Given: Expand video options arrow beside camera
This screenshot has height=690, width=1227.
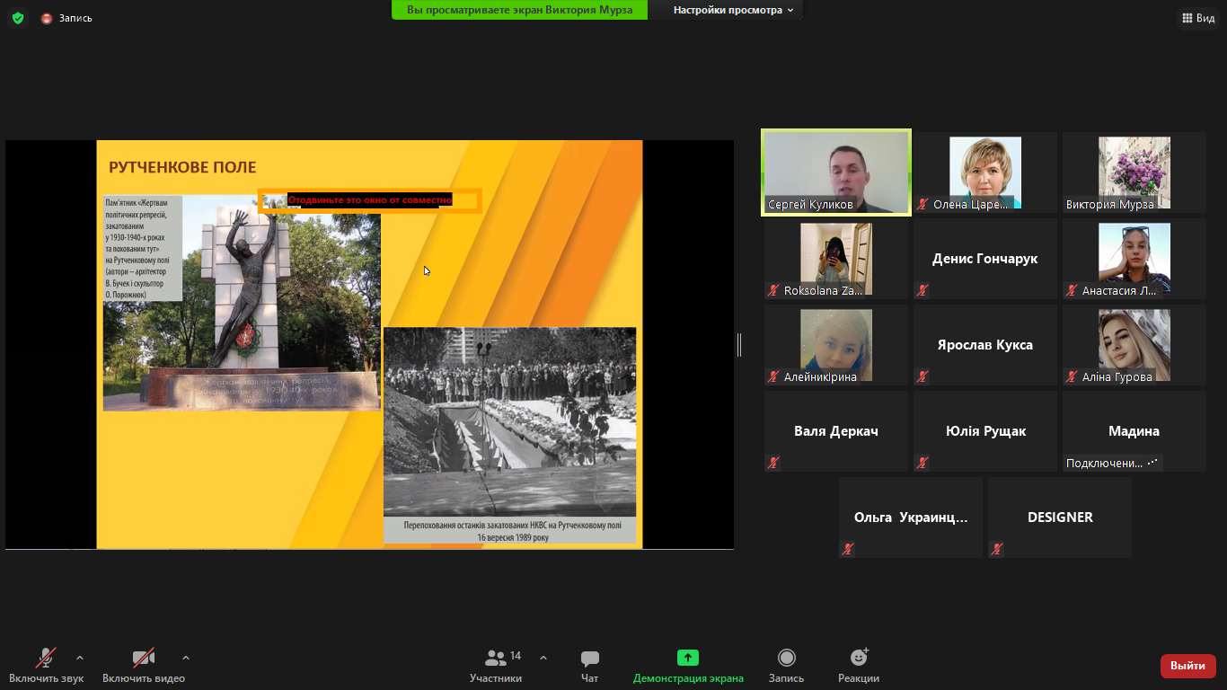Looking at the screenshot, I should (x=186, y=658).
